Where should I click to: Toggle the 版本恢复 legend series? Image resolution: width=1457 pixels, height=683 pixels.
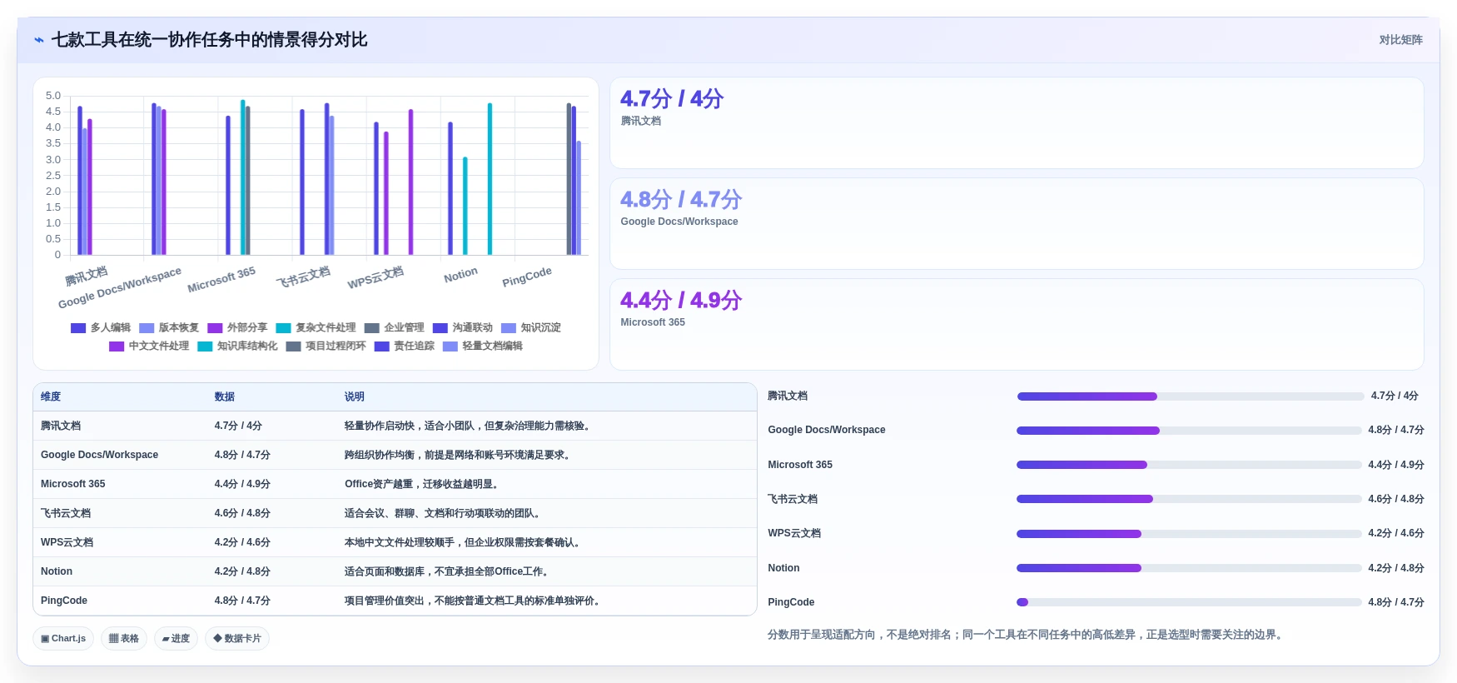169,328
